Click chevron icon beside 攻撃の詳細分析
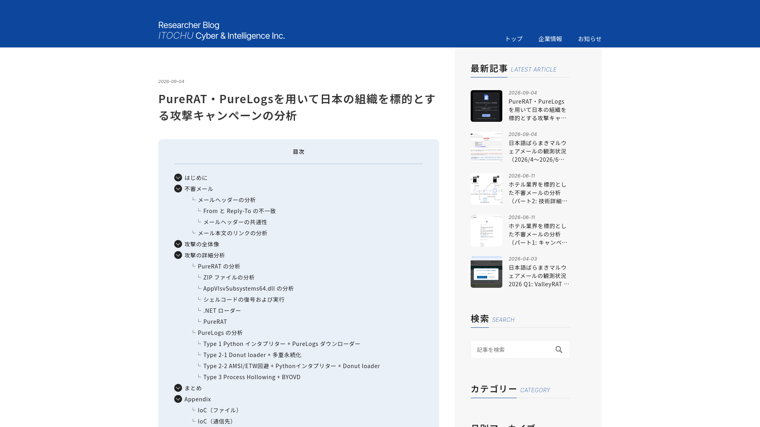The width and height of the screenshot is (760, 427). [178, 255]
